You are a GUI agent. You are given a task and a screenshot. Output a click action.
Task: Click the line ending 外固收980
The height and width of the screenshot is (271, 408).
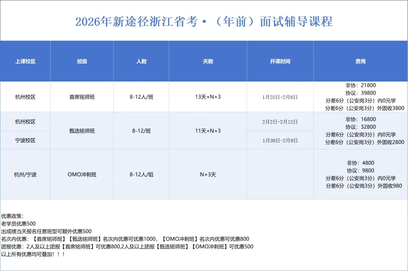click(x=364, y=186)
